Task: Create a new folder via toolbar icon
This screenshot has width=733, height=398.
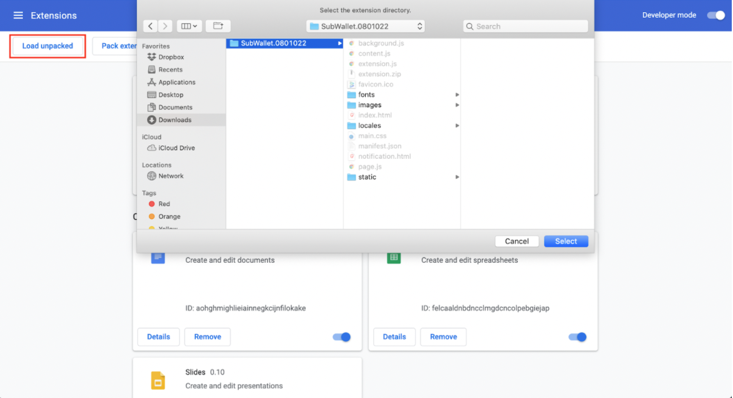Action: (x=218, y=26)
